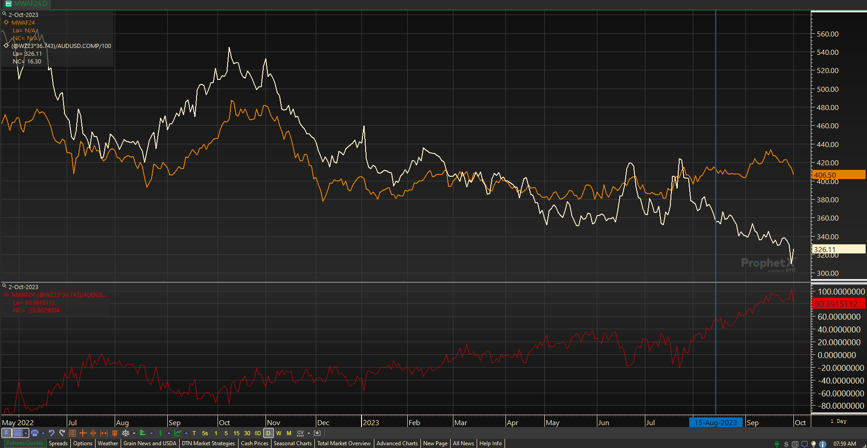Click the green candlestick bar type icon

click(160, 433)
